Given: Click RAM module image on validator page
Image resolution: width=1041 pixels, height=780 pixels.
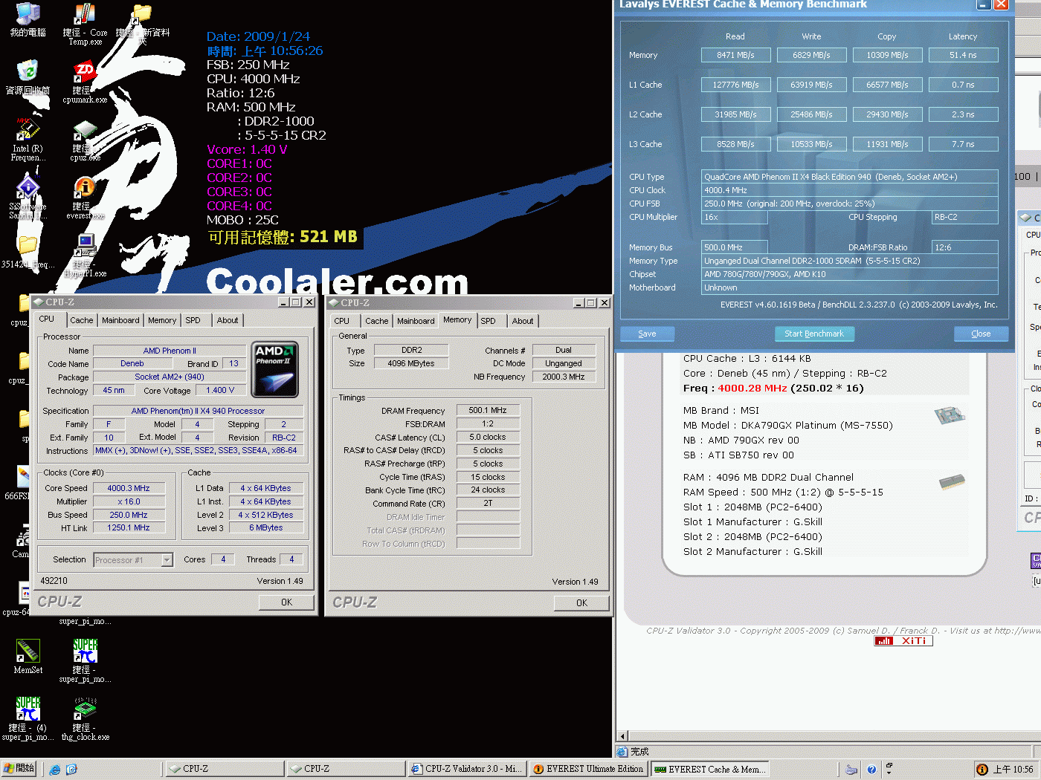Looking at the screenshot, I should tap(952, 482).
